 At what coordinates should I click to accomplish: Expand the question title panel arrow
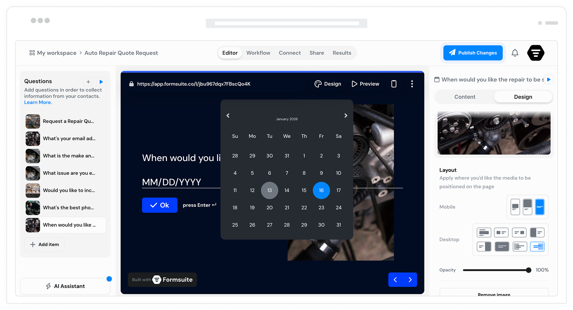(x=549, y=80)
